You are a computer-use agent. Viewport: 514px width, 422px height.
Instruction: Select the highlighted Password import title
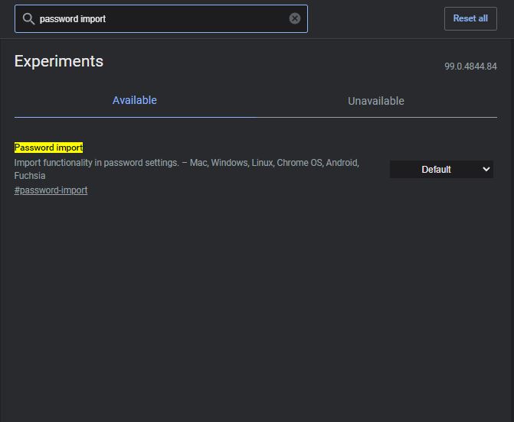coord(48,148)
